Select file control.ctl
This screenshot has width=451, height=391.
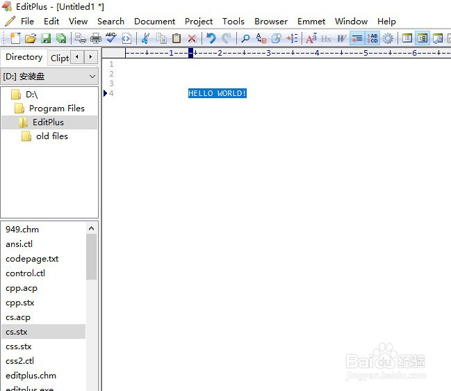(25, 273)
